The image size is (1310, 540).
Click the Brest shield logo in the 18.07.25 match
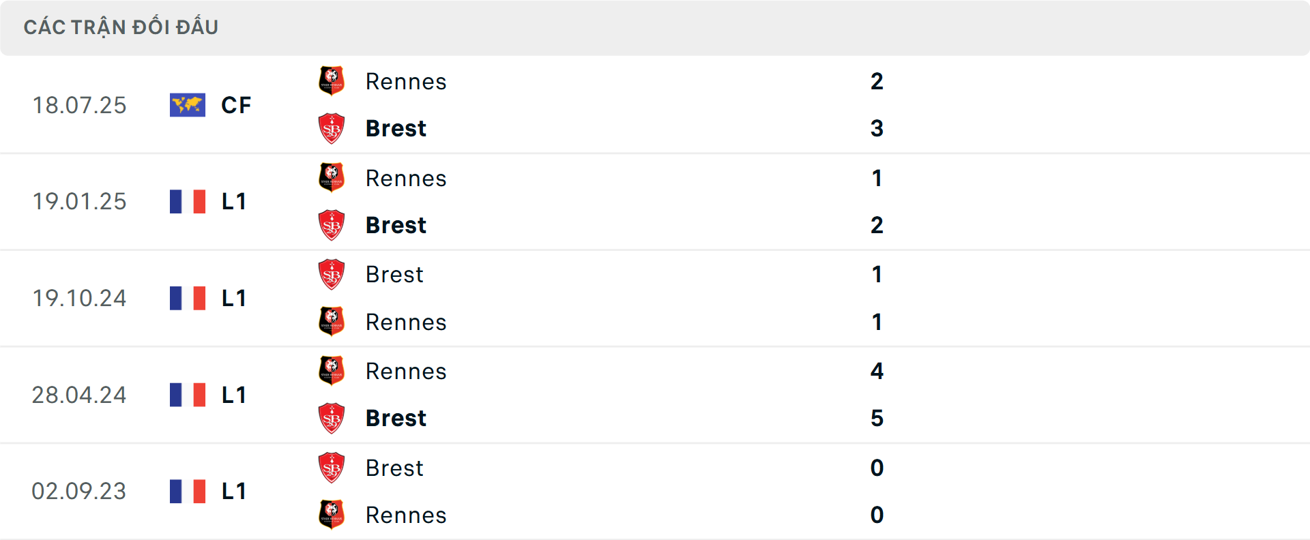(x=332, y=128)
